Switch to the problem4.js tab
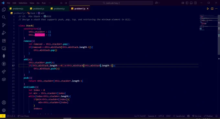Screen dimensions: 220x119 click(x=18, y=8)
